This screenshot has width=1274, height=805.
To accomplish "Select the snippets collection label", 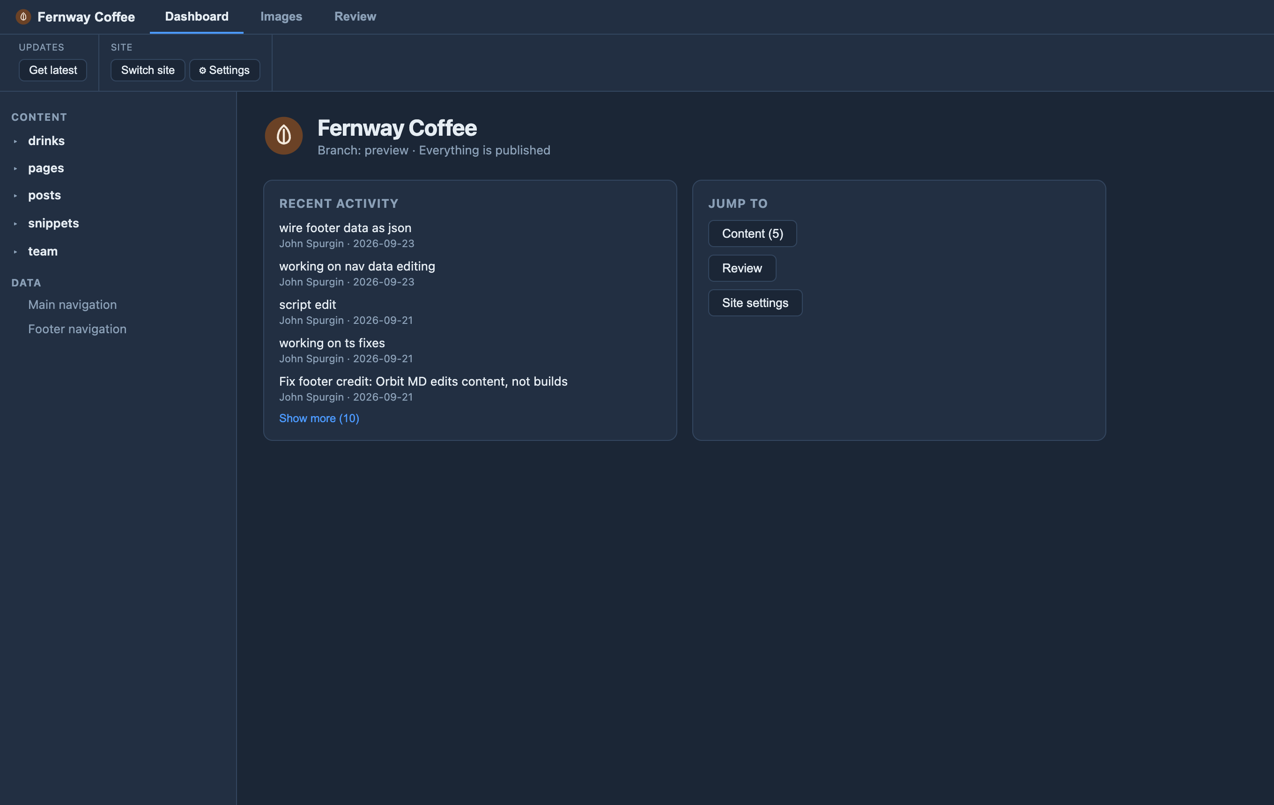I will [x=53, y=224].
